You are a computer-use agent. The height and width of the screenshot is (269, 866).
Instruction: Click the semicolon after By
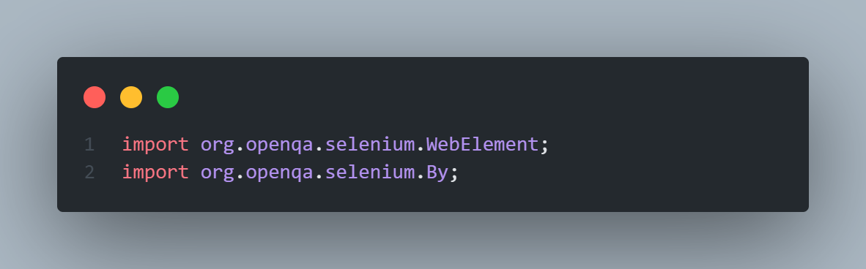(x=454, y=175)
